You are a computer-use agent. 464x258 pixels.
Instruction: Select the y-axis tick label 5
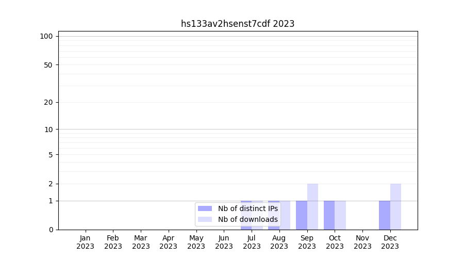click(x=51, y=154)
